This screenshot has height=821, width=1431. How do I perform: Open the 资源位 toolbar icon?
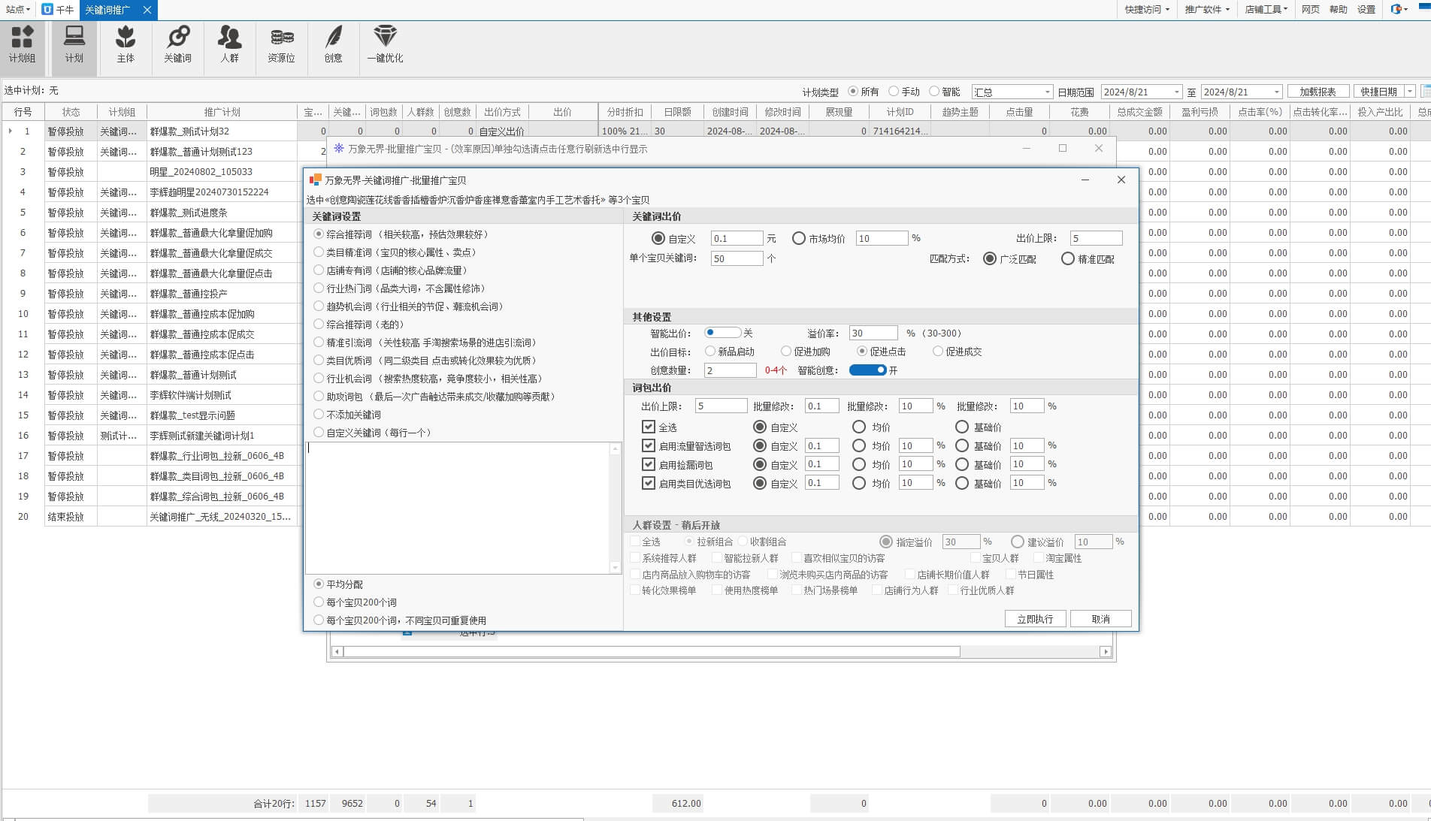coord(281,44)
